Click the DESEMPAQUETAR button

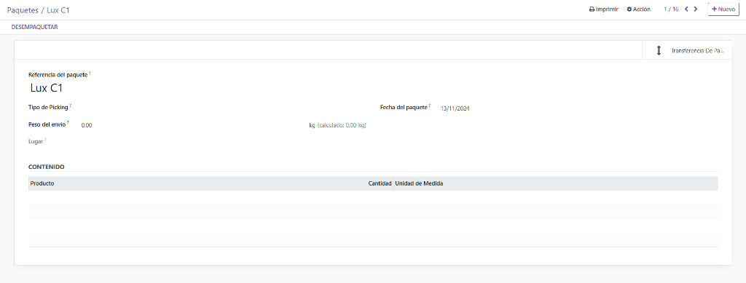[x=34, y=27]
